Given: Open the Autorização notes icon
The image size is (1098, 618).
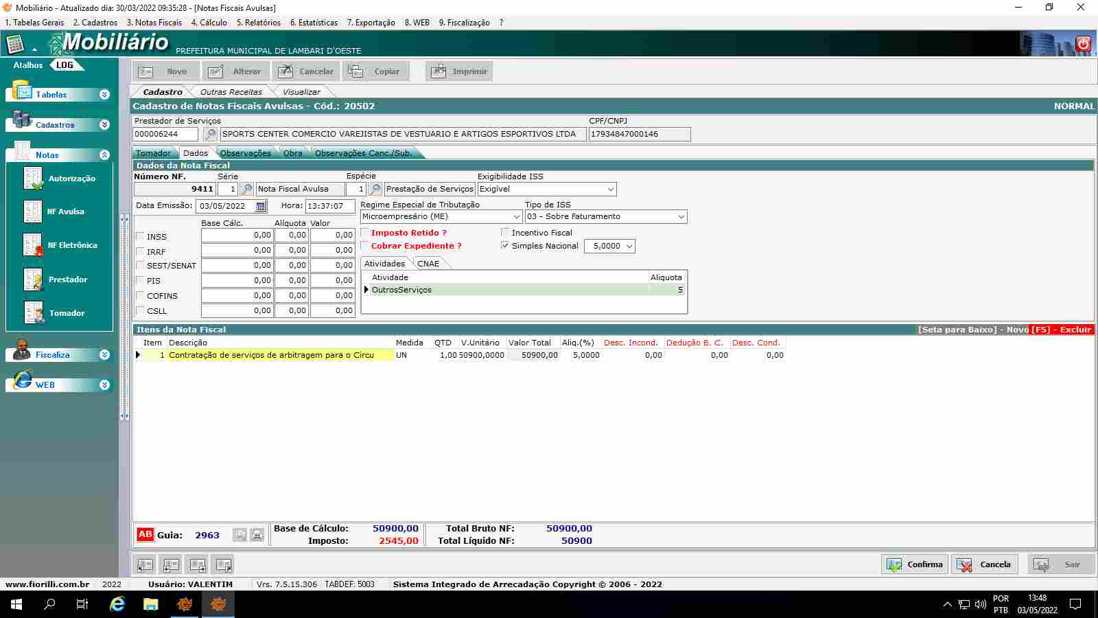Looking at the screenshot, I should [33, 179].
